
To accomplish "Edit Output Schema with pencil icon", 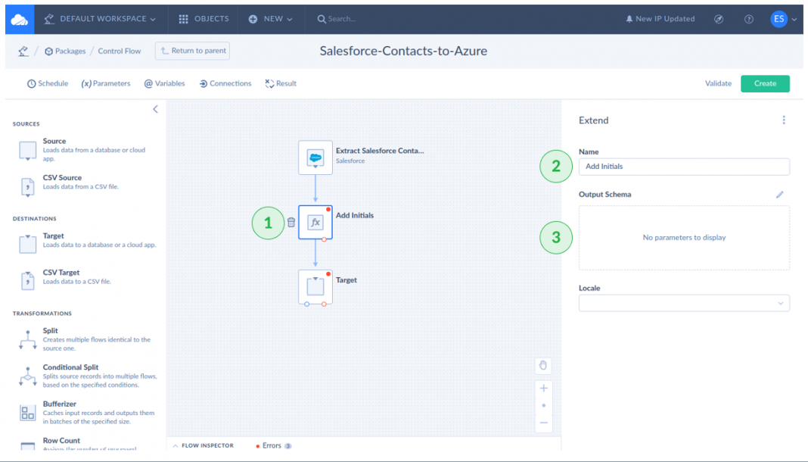I will (780, 195).
